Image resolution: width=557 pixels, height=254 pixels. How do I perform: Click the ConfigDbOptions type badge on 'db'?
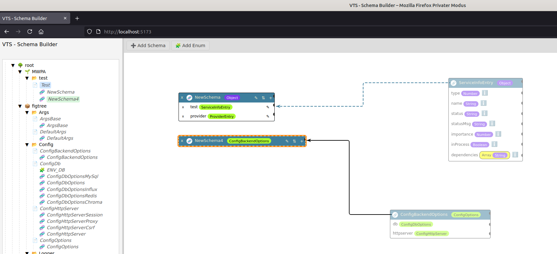coord(416,224)
